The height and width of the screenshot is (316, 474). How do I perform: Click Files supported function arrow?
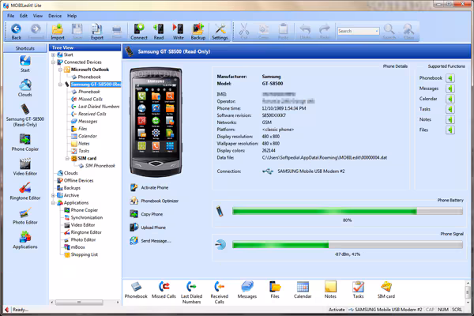(x=450, y=130)
